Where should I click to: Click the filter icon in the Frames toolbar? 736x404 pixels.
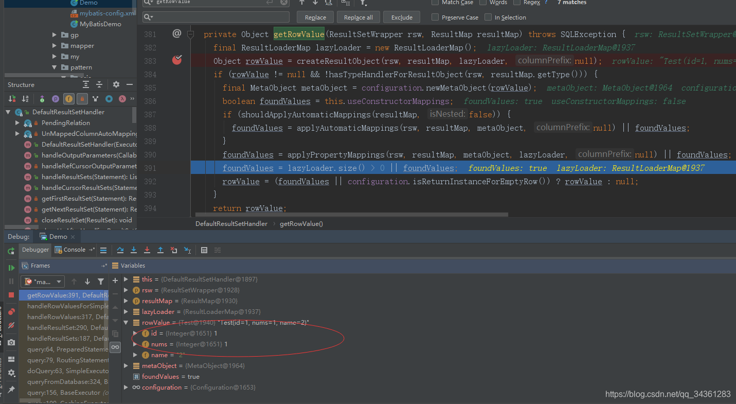101,282
